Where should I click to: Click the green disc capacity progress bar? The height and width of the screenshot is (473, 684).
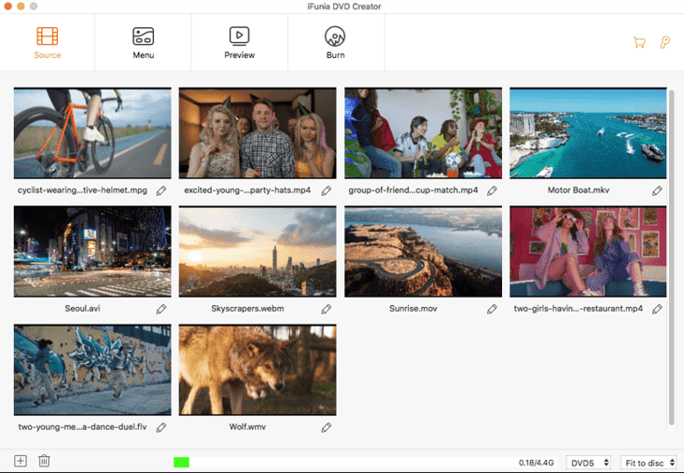181,462
